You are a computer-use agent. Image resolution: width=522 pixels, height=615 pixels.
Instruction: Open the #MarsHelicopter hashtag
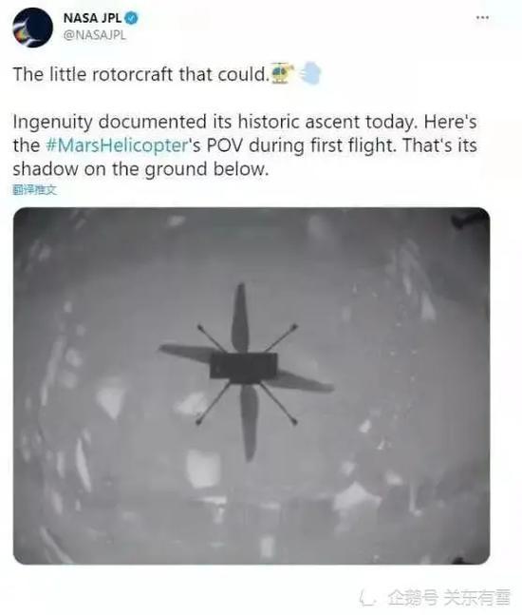point(118,145)
